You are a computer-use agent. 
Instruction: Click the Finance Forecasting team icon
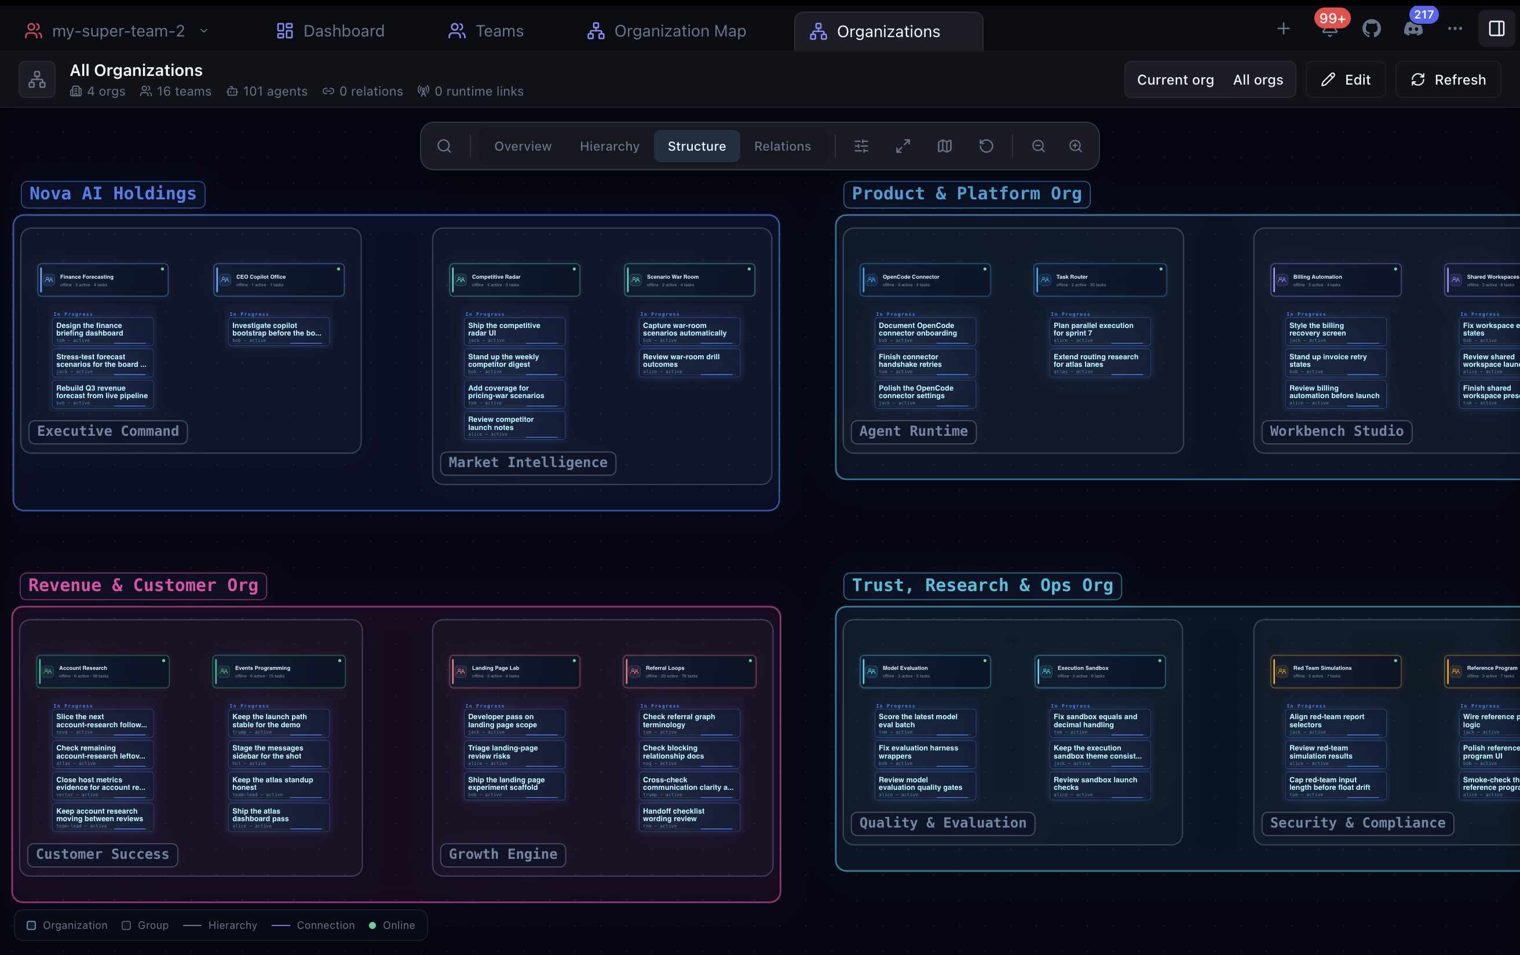[x=49, y=280]
